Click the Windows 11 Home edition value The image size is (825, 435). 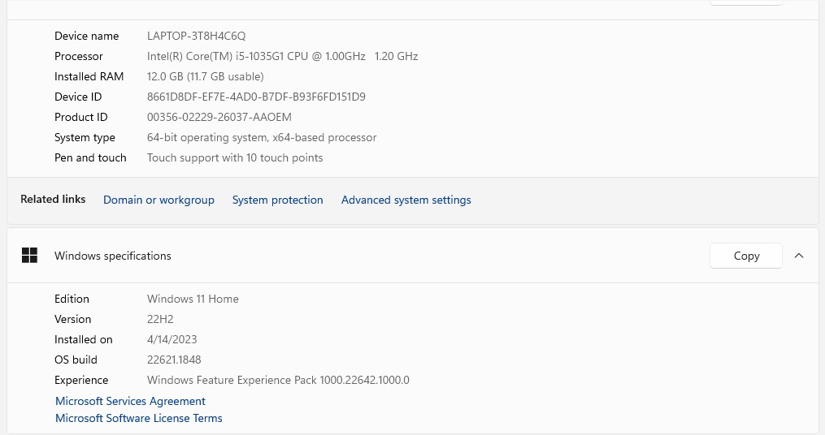pos(193,299)
